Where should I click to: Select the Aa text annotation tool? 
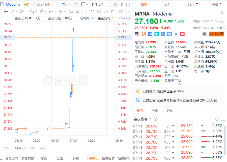(70, 12)
